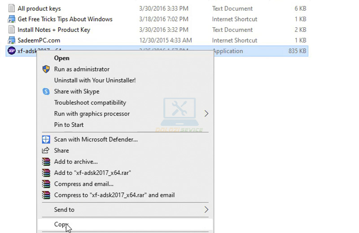This screenshot has width=359, height=233.
Task: Select Uninstall with Your Uninstaller!
Action: pos(95,80)
